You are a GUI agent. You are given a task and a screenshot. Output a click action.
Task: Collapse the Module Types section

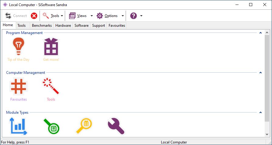point(260,112)
